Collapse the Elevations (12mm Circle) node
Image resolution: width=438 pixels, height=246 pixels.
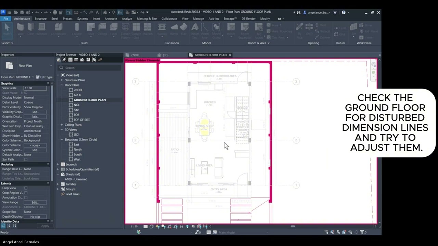62,139
